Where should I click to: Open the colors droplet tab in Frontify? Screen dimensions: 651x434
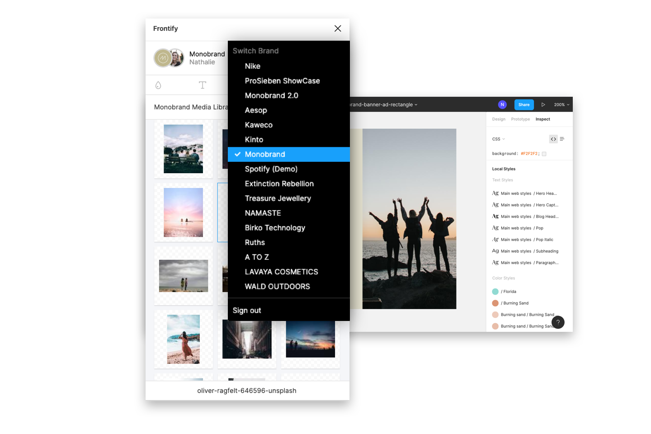tap(158, 85)
